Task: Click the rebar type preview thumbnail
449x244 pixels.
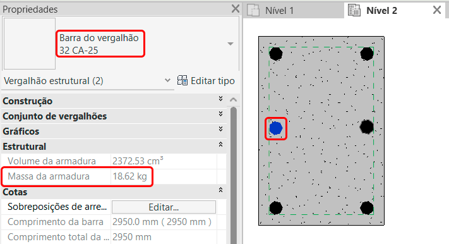Action: [30, 44]
